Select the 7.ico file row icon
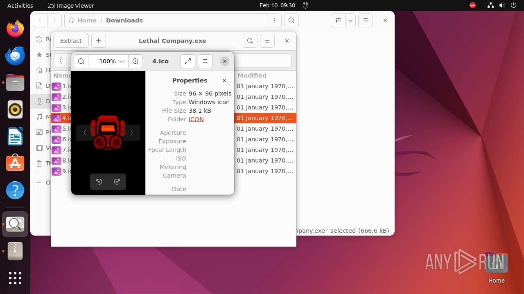 56,150
